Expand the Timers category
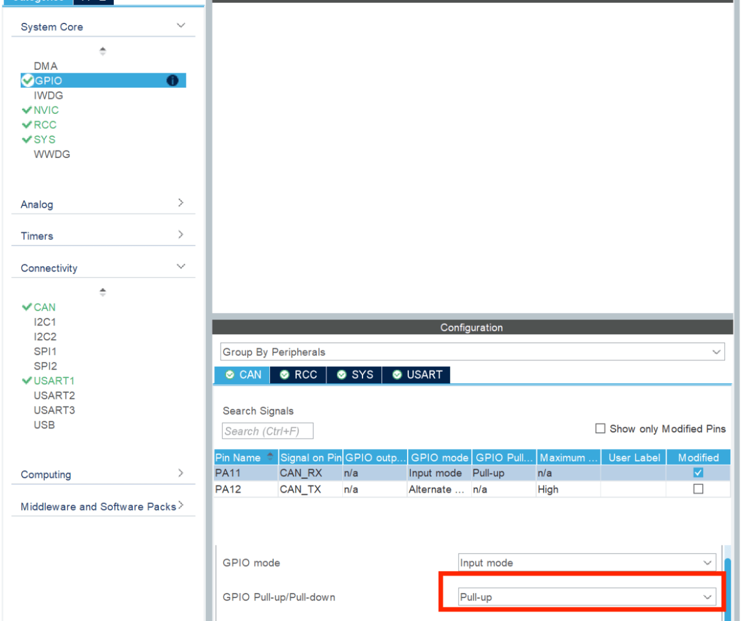745x621 pixels. [x=181, y=234]
